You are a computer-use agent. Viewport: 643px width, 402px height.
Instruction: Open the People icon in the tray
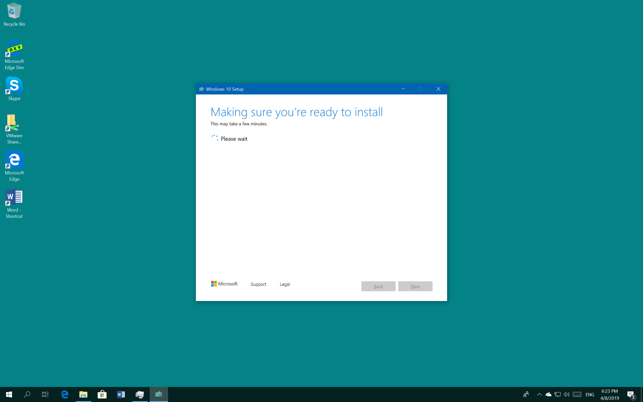pyautogui.click(x=526, y=394)
